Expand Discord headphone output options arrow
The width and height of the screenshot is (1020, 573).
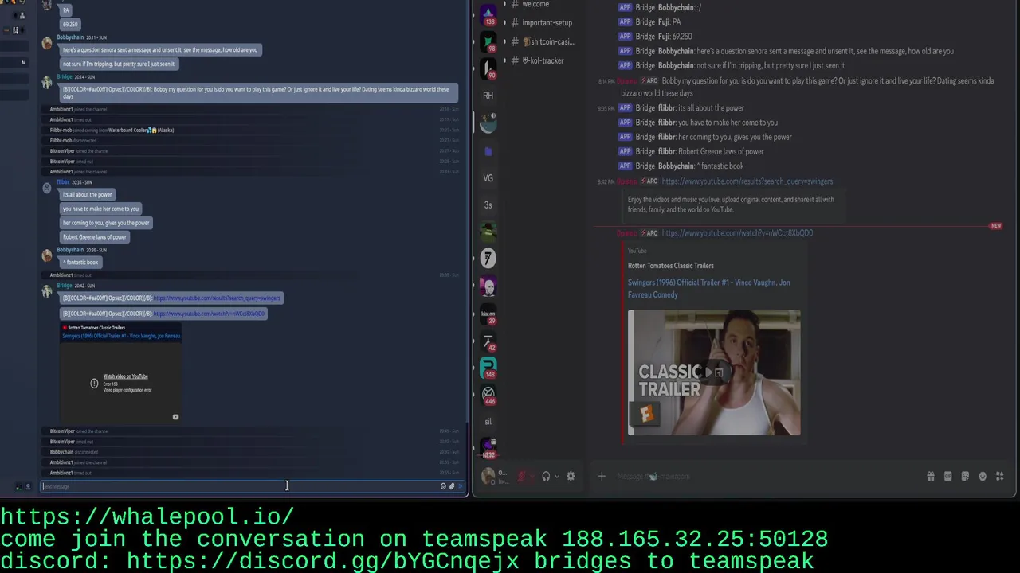tap(556, 477)
